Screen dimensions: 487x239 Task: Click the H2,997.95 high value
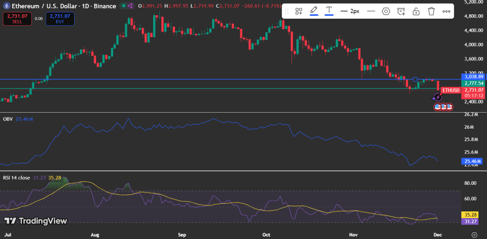[176, 6]
